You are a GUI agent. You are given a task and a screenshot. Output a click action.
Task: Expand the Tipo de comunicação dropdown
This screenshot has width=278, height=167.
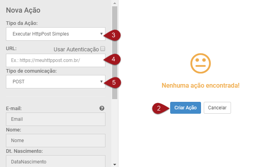tap(56, 82)
